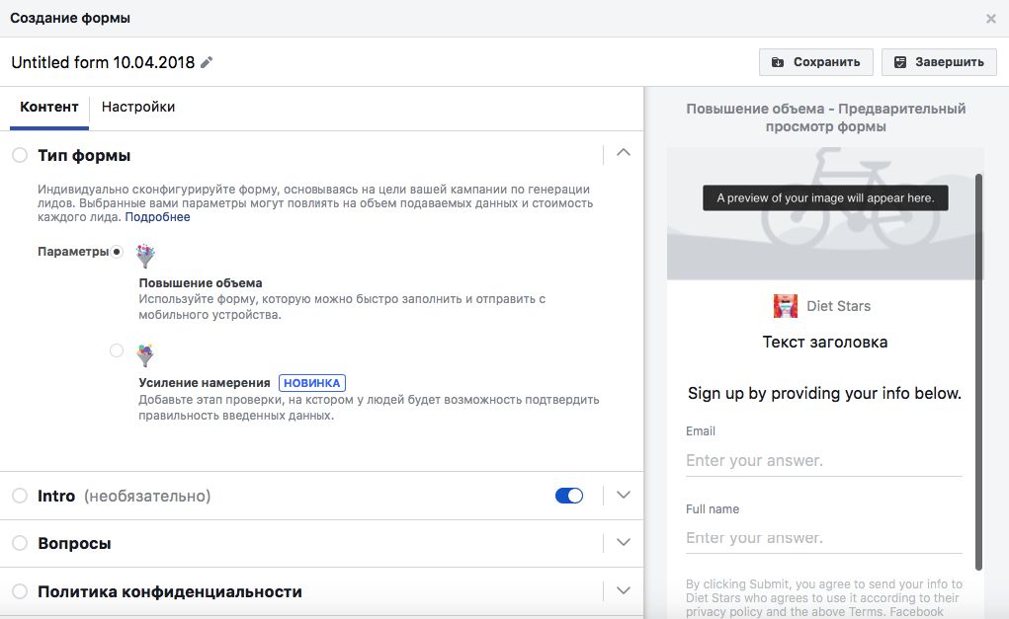Expand the Политика конфиденциальности section
Viewport: 1009px width, 619px height.
tap(624, 590)
